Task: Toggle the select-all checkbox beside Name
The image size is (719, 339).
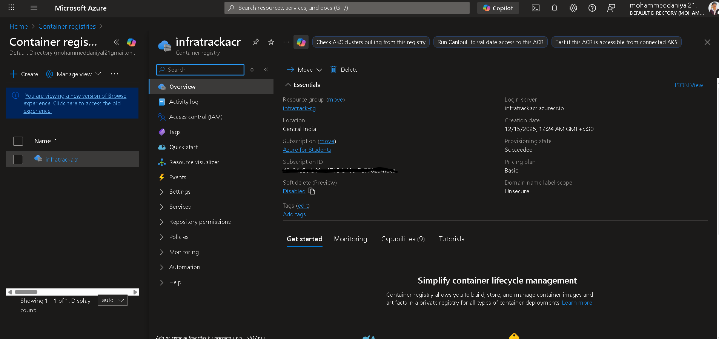Action: tap(18, 141)
